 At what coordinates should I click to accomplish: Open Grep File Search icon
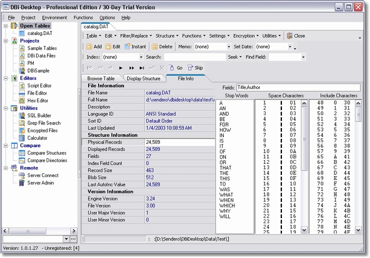22,123
